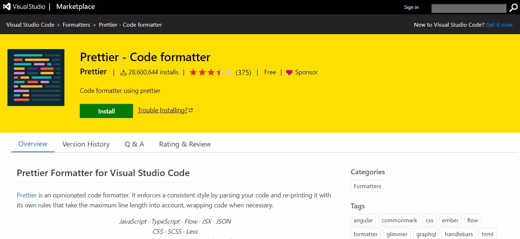Click 'New to Visual Studio Code?' text
The width and height of the screenshot is (520, 239).
pyautogui.click(x=449, y=25)
